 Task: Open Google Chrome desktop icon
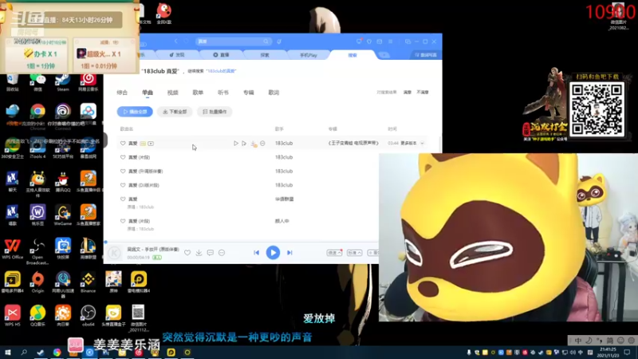click(37, 115)
